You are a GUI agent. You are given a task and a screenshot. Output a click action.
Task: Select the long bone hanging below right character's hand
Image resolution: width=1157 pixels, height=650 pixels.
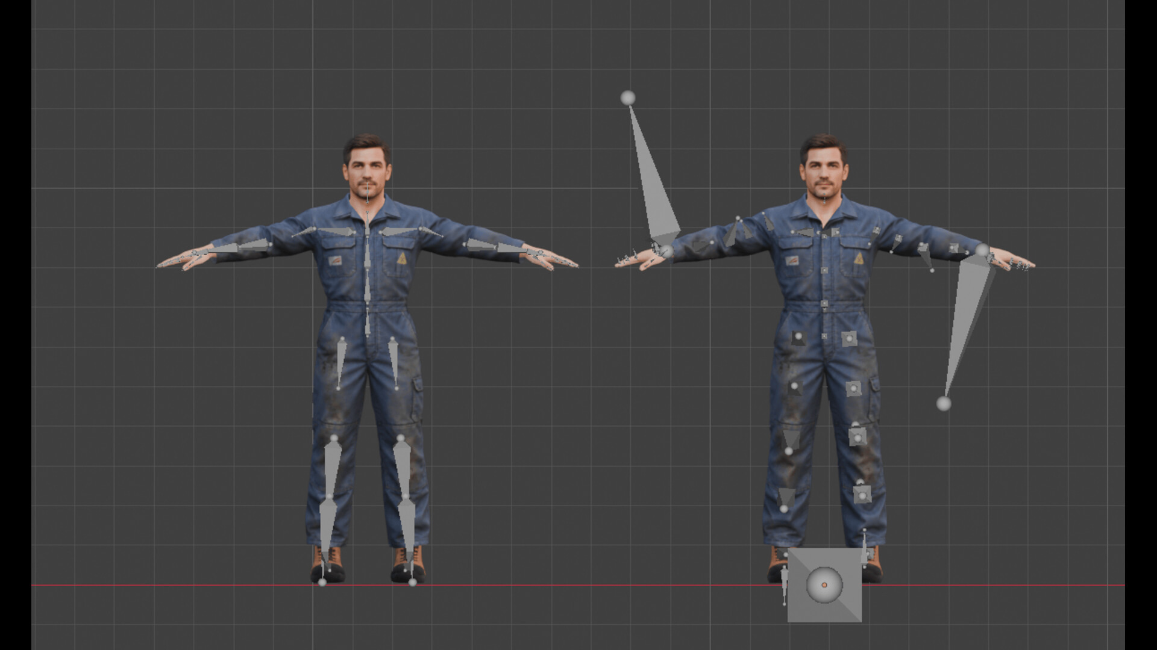pos(968,325)
